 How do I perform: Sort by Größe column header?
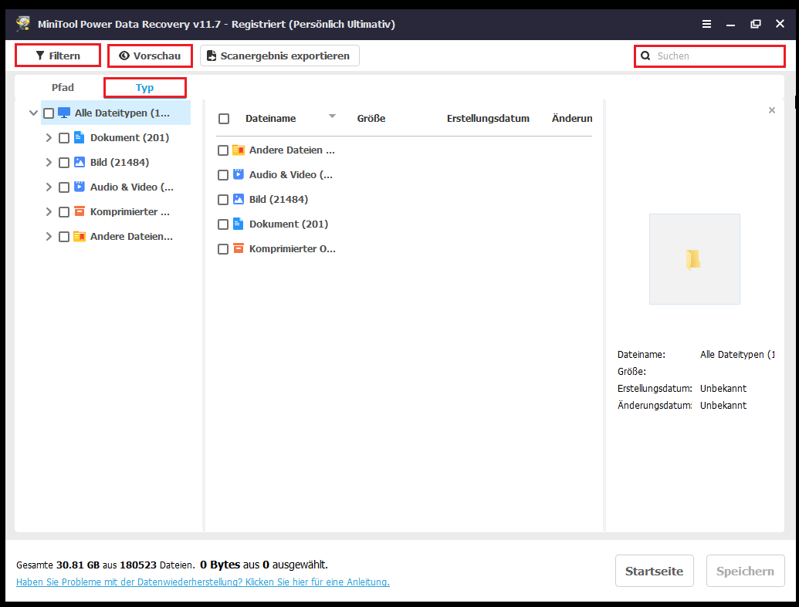tap(371, 118)
